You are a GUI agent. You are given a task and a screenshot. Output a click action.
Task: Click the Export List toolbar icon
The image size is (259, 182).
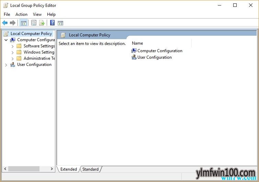click(42, 23)
